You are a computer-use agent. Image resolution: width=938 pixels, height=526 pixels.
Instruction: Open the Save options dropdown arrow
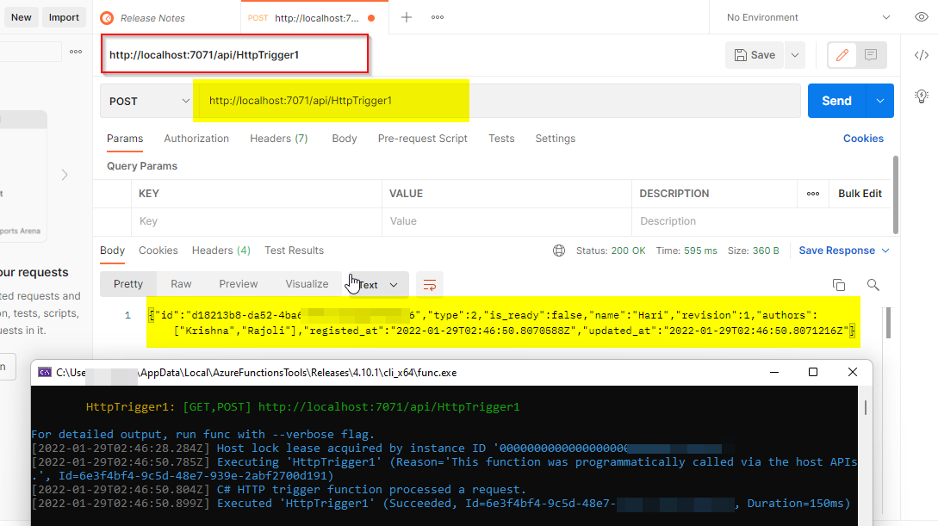point(794,55)
